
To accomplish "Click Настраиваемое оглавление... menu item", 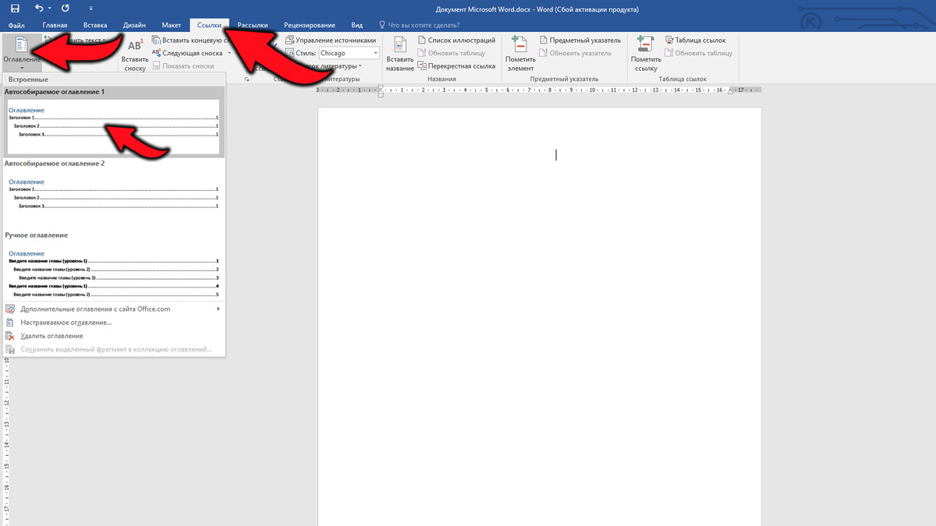I will pos(113,323).
